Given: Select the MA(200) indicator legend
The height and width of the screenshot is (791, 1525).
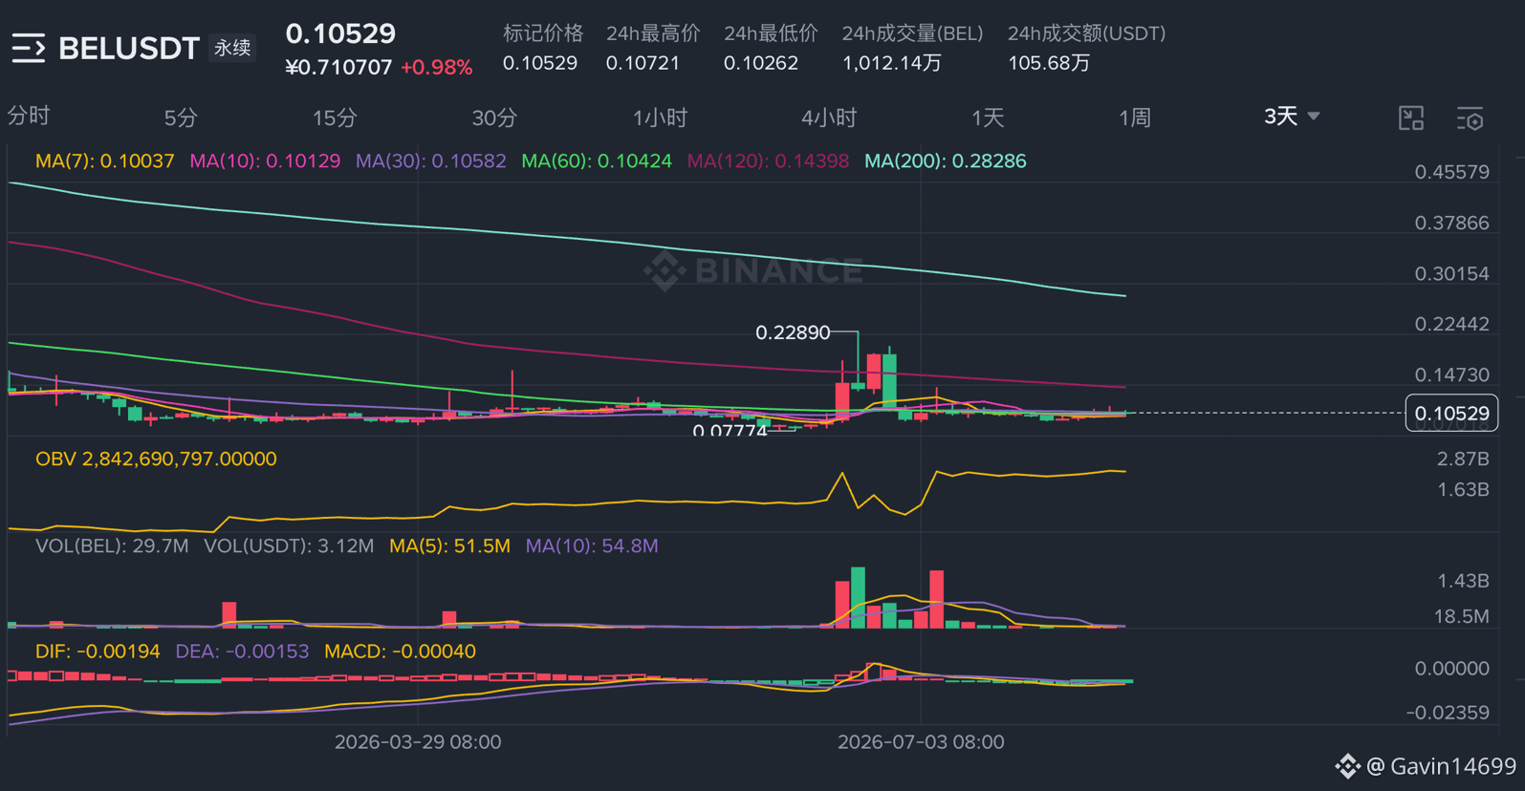Looking at the screenshot, I should click(x=946, y=161).
